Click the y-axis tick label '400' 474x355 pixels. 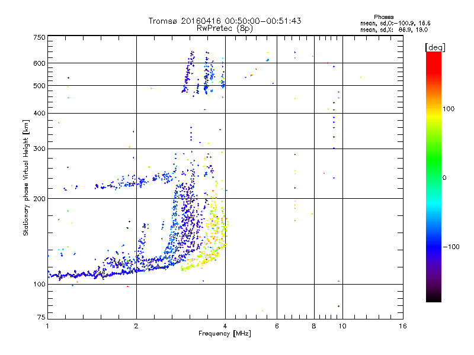[x=39, y=114]
